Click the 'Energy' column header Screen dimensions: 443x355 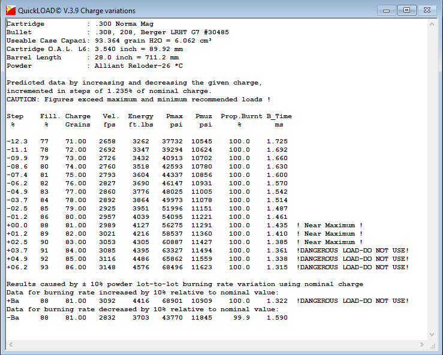141,116
